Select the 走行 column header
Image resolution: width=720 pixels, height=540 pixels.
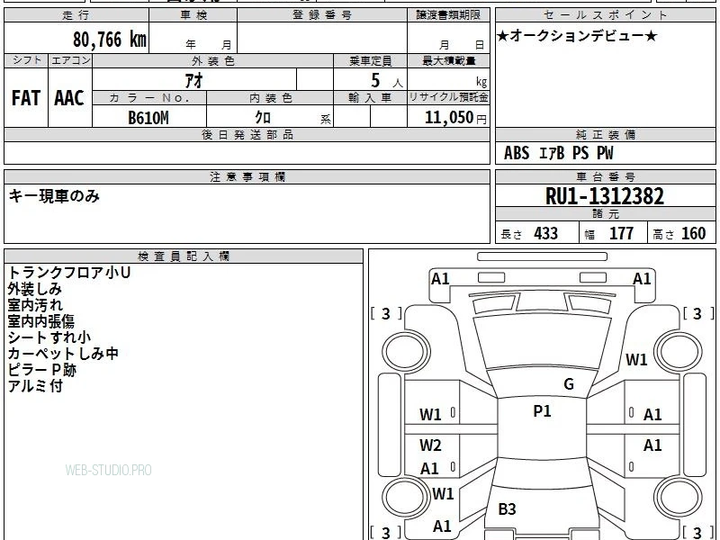(x=76, y=15)
